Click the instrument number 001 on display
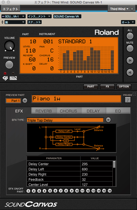 pyautogui.click(x=48, y=42)
